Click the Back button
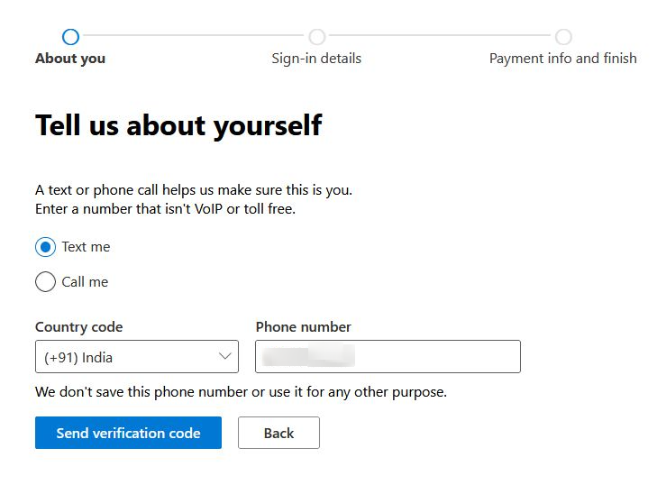The image size is (657, 494). [278, 433]
